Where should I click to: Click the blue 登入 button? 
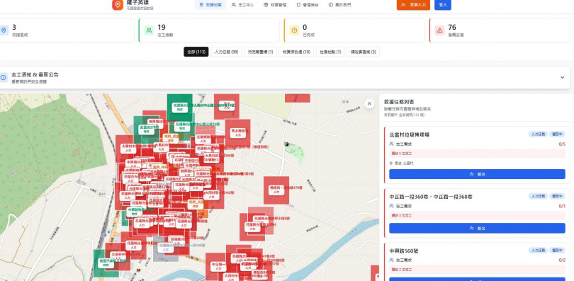point(443,5)
